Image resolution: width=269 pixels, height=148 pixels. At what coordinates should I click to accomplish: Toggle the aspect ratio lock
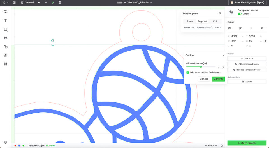click(x=265, y=41)
